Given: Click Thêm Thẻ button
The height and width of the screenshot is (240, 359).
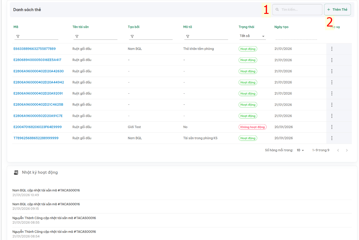Looking at the screenshot, I should pos(337,10).
